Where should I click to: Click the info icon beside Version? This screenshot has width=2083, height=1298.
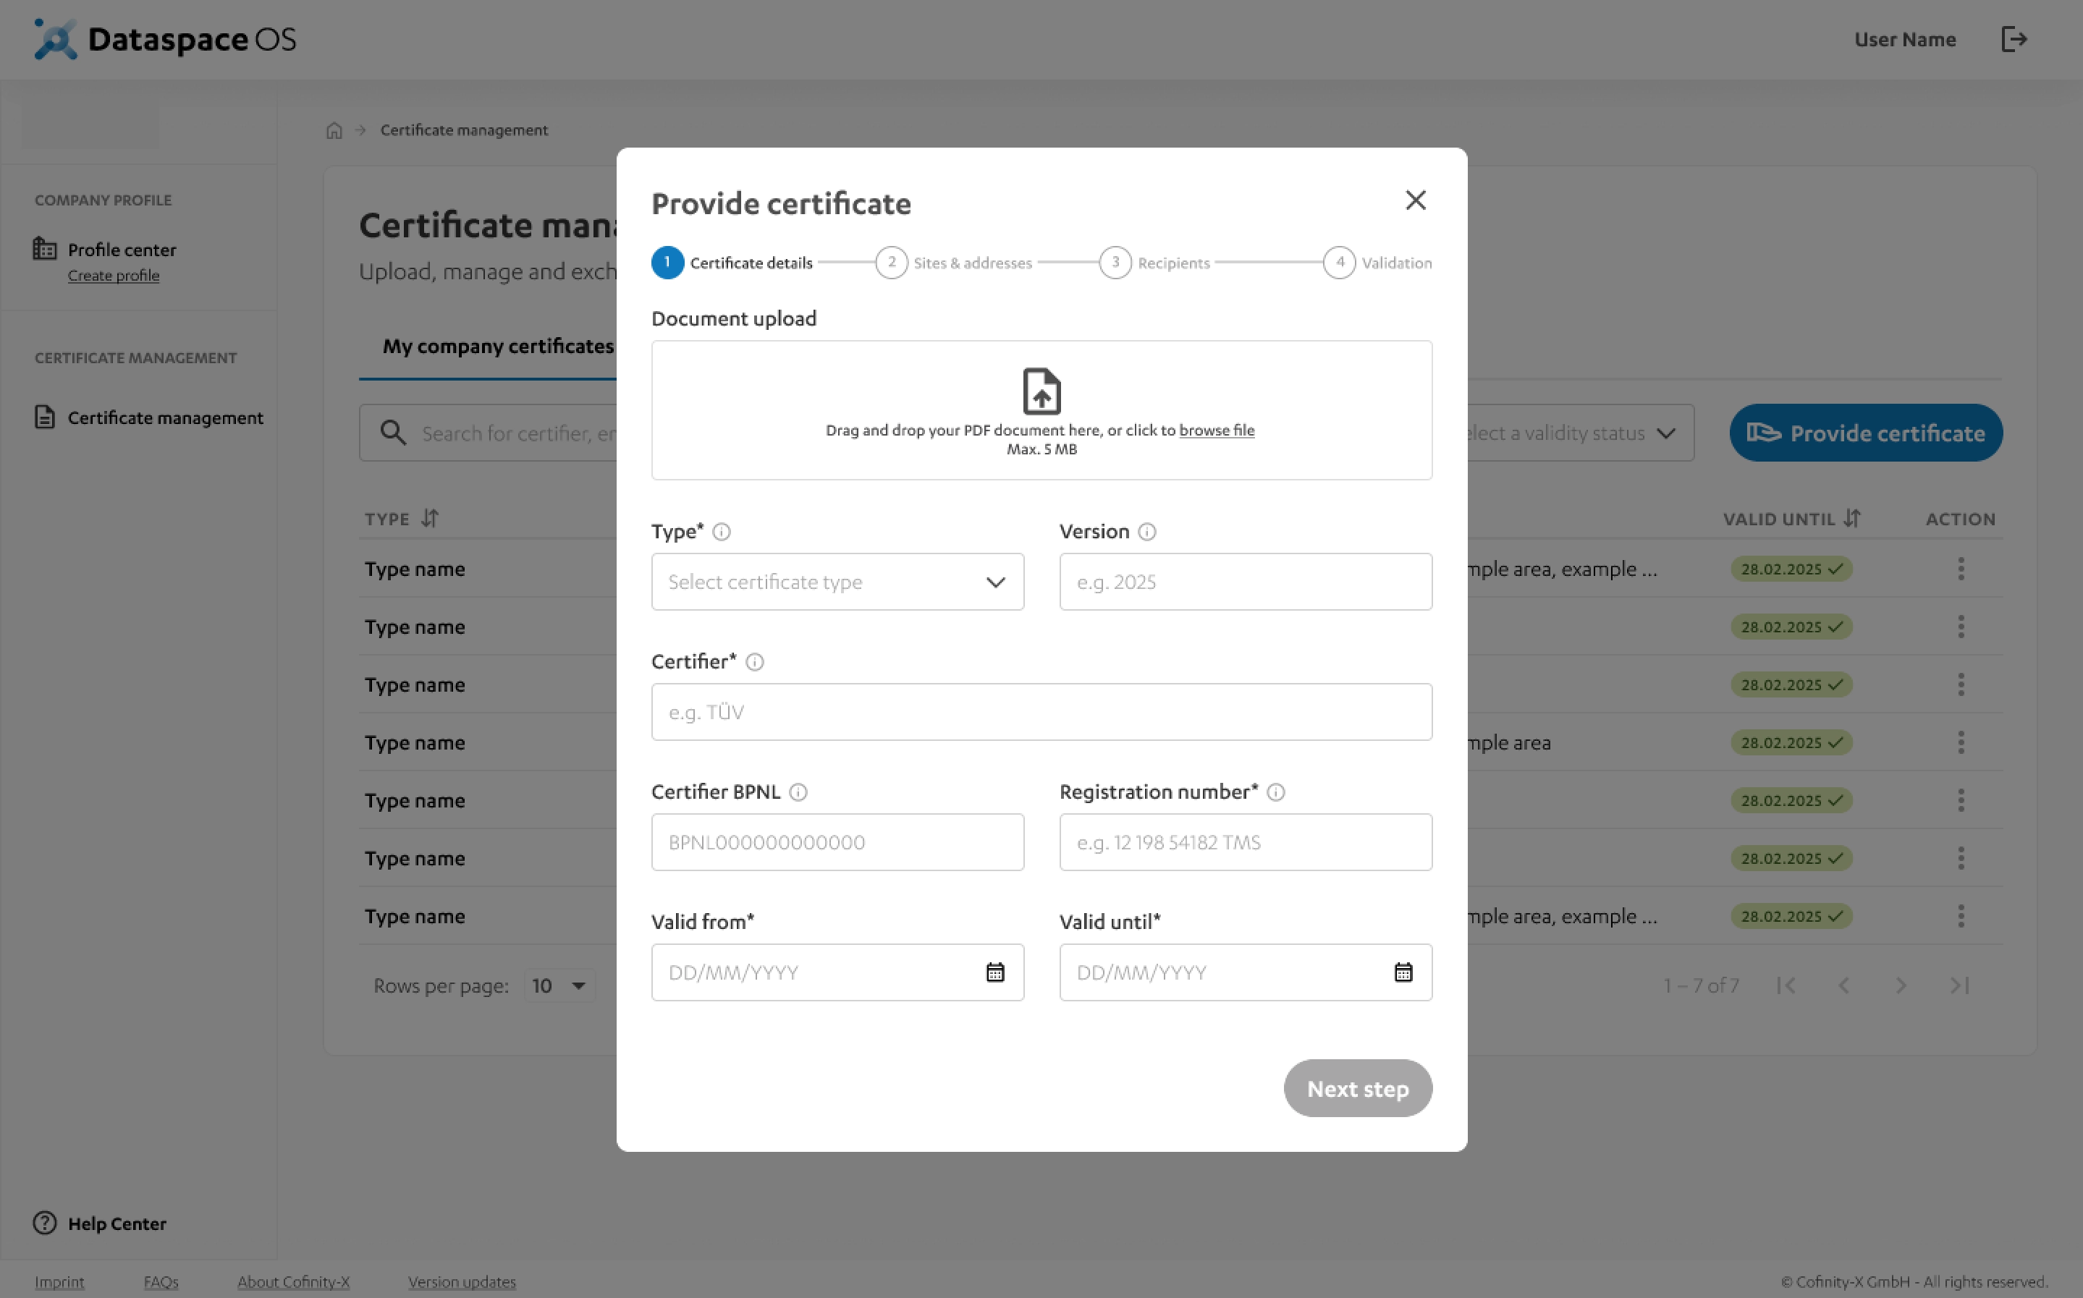[x=1146, y=533]
